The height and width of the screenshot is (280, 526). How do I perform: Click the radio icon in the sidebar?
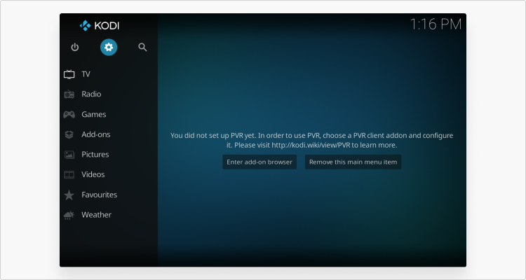coord(69,94)
